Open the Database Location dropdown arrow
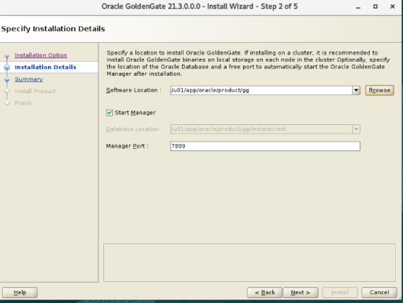Viewport: 403px width, 303px height. [356, 129]
